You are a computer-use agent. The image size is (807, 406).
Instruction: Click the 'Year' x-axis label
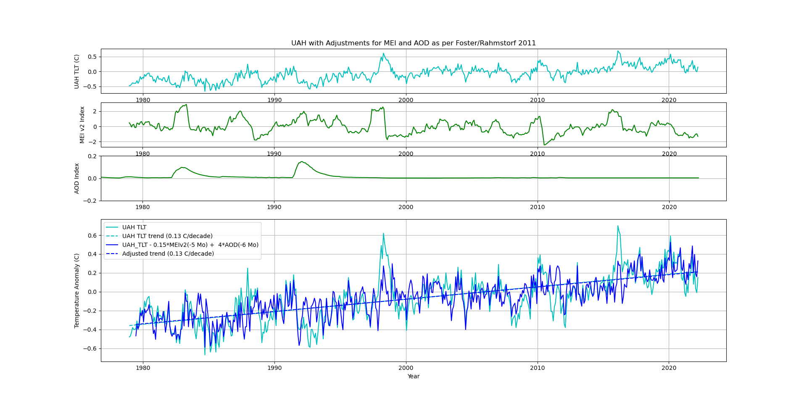(413, 376)
